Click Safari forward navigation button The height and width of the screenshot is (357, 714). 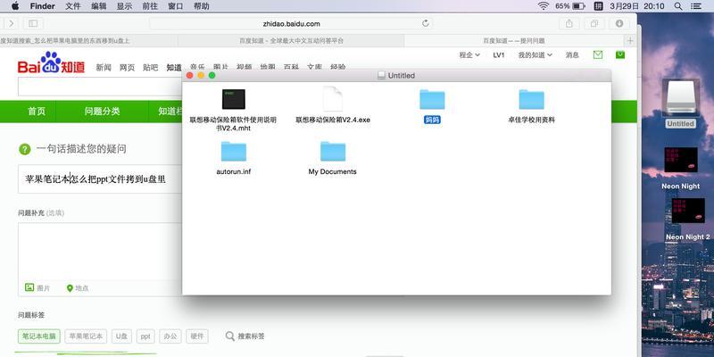(12, 23)
